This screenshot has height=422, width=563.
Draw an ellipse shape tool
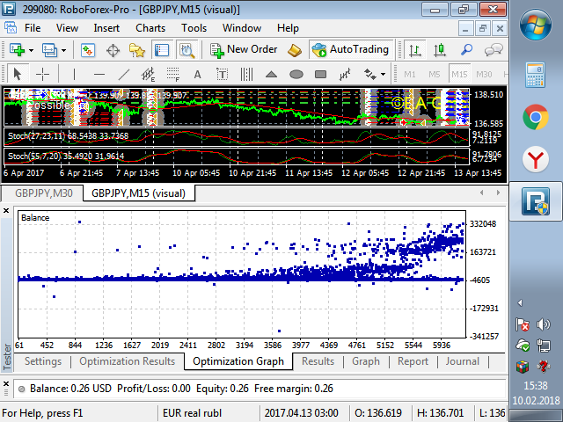pos(296,74)
